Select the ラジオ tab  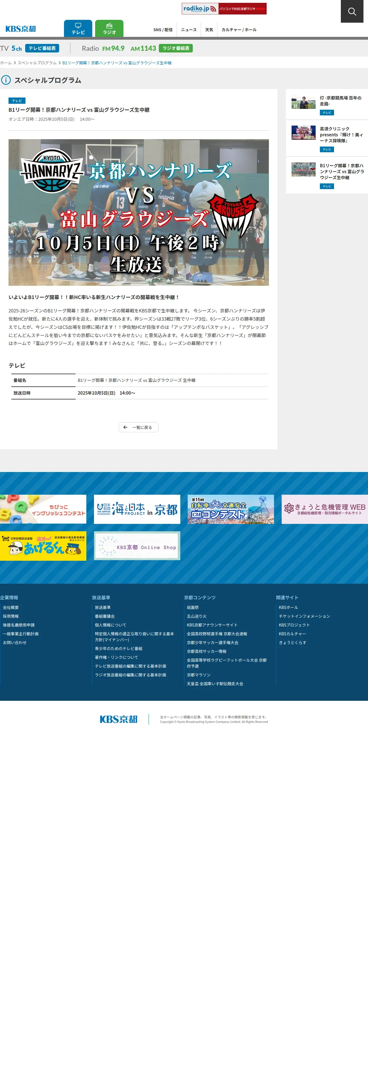(109, 28)
